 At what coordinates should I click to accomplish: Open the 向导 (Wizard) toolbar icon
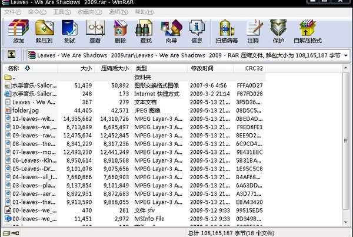pos(171,28)
